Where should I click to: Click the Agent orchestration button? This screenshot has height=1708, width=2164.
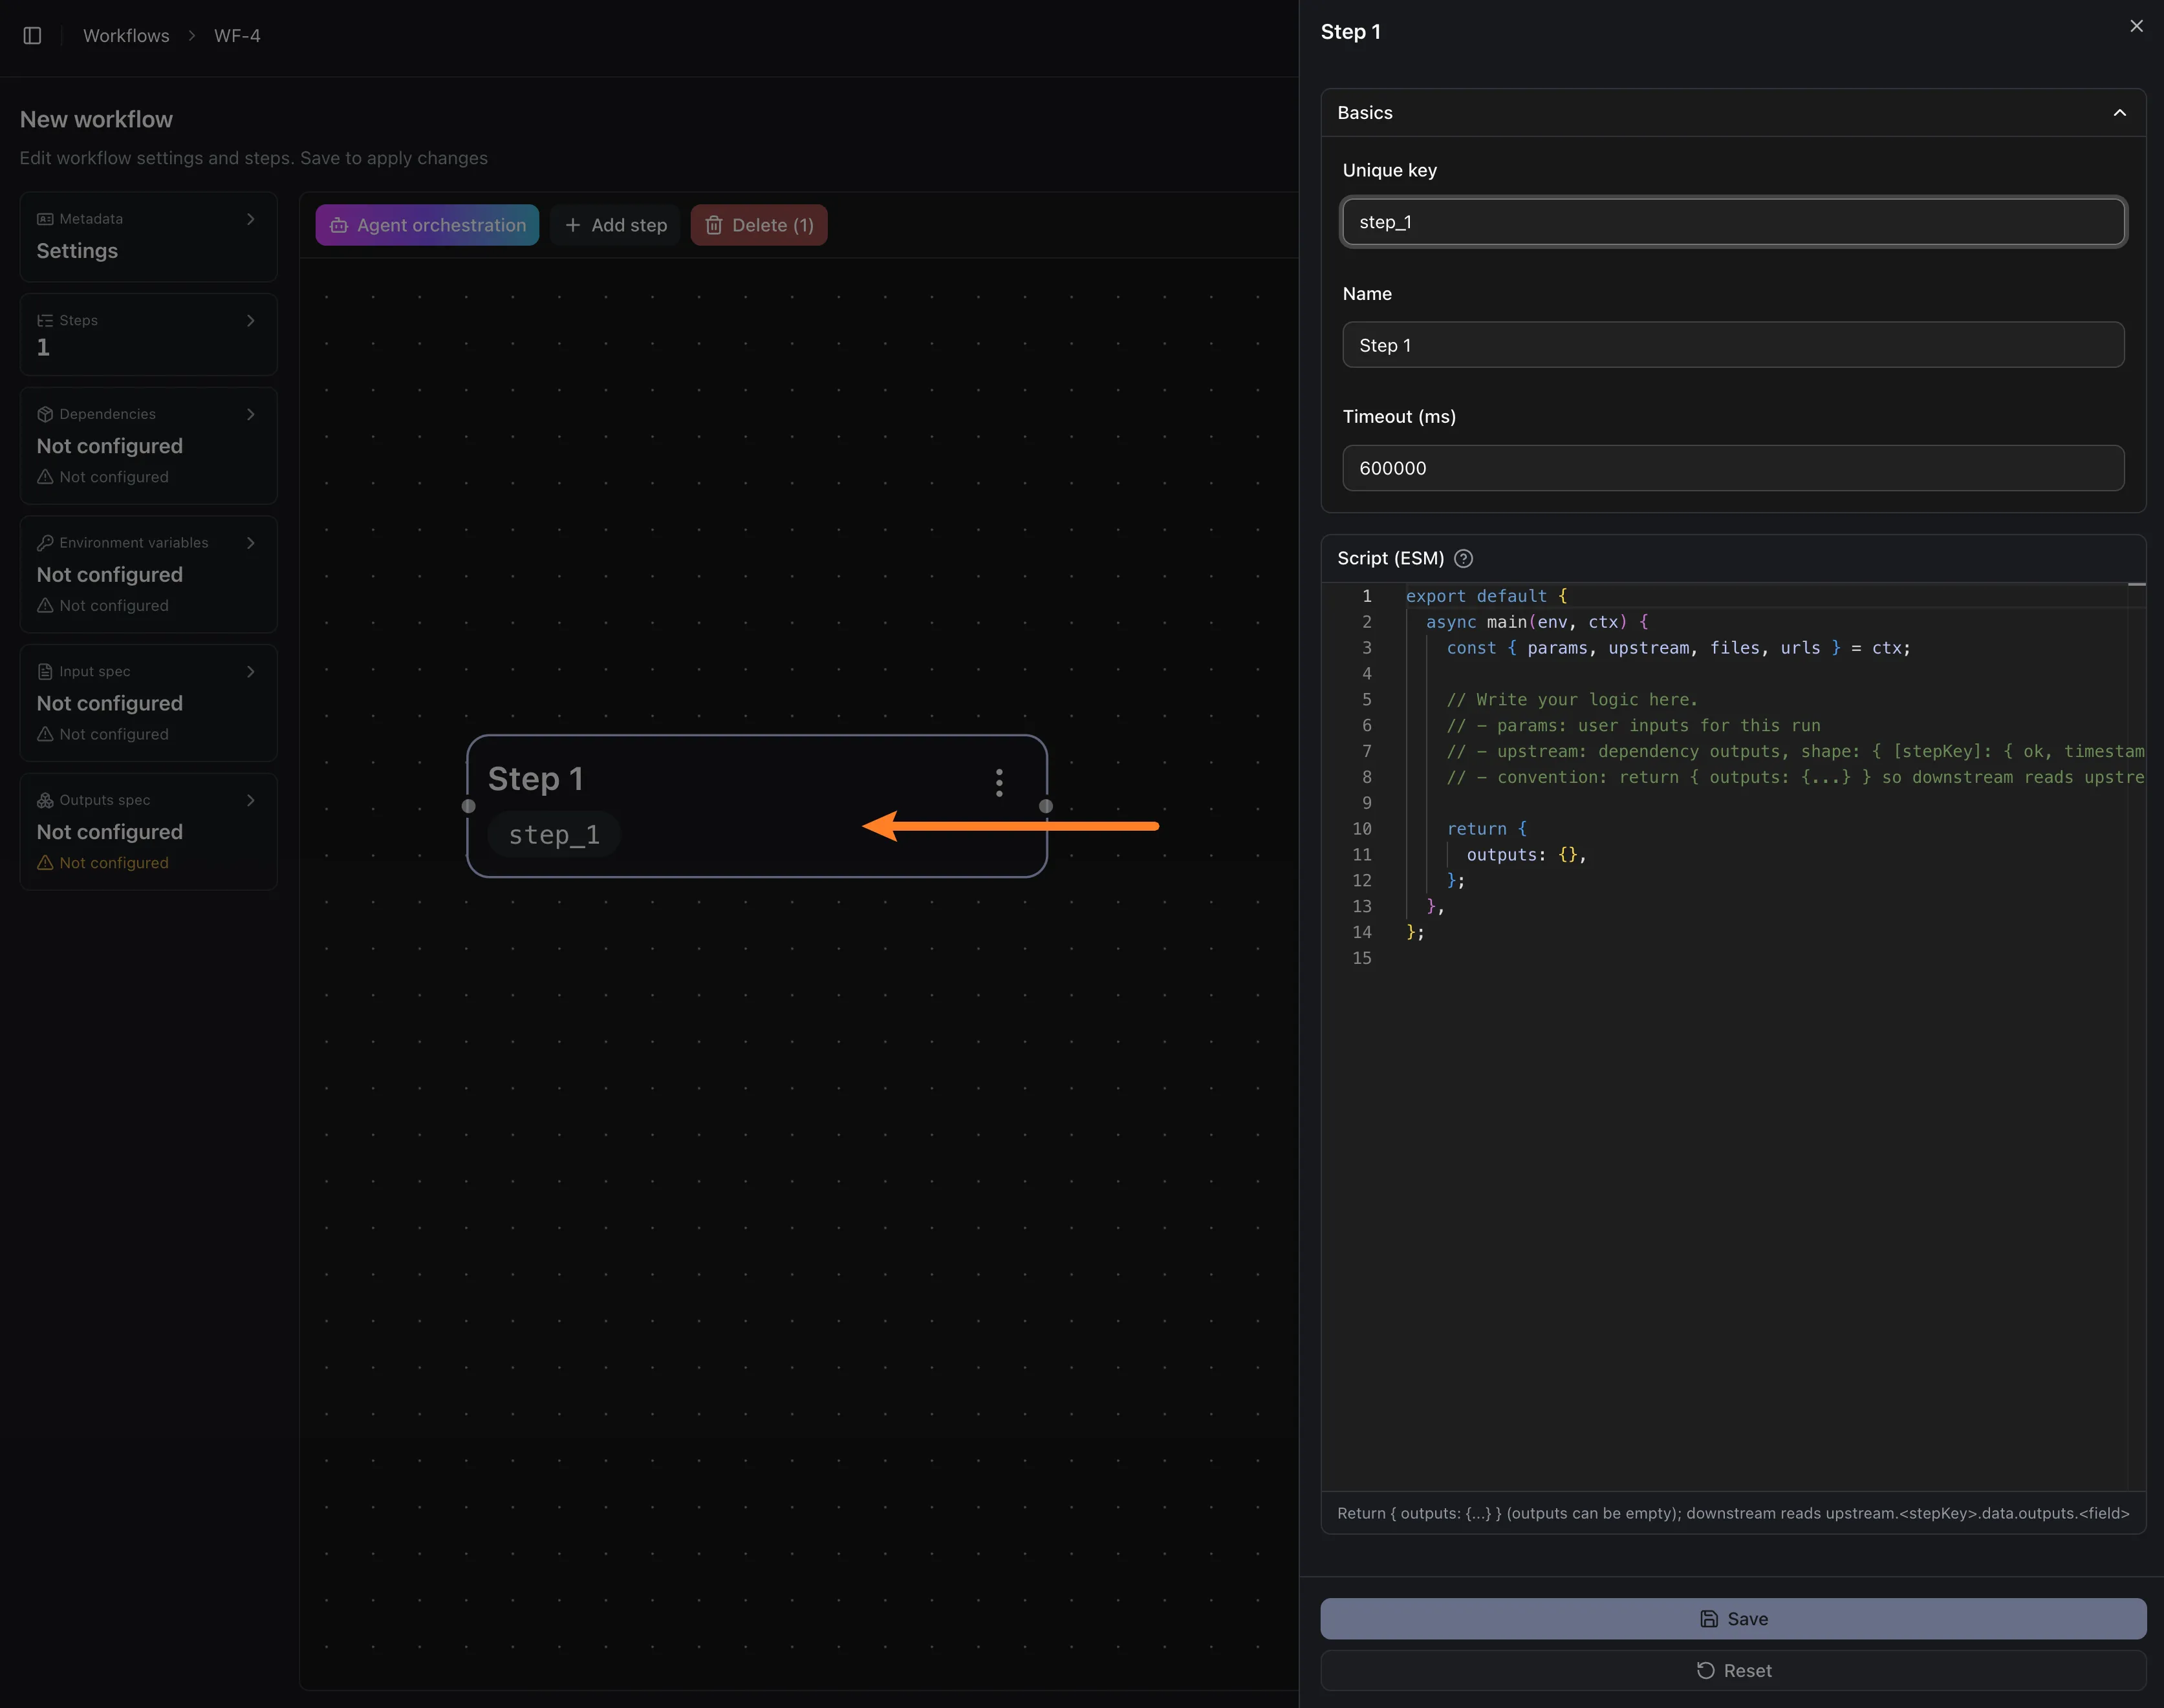click(x=427, y=225)
